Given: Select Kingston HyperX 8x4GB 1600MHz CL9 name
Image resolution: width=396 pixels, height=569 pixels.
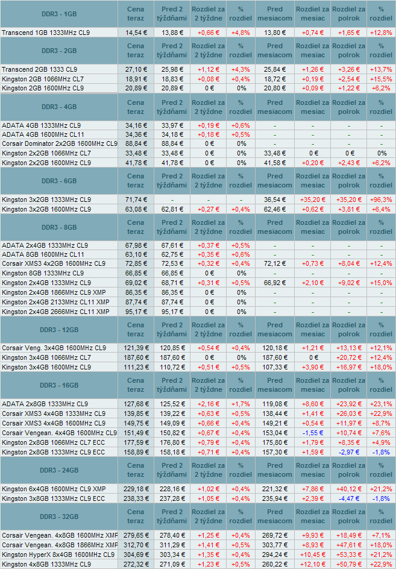Looking at the screenshot, I should tap(58, 555).
